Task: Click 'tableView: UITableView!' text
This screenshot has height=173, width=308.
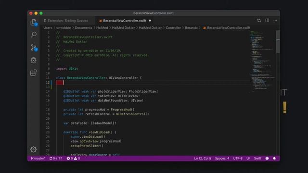Action: pos(119,96)
